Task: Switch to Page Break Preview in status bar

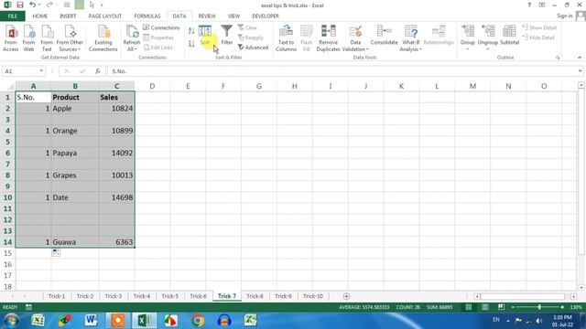Action: [501, 307]
